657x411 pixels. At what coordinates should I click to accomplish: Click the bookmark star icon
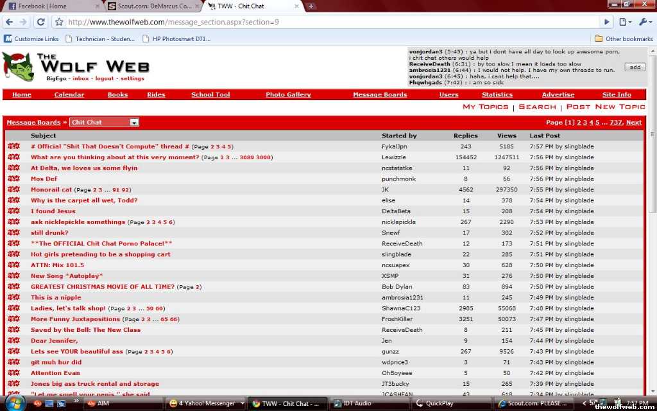(x=59, y=22)
